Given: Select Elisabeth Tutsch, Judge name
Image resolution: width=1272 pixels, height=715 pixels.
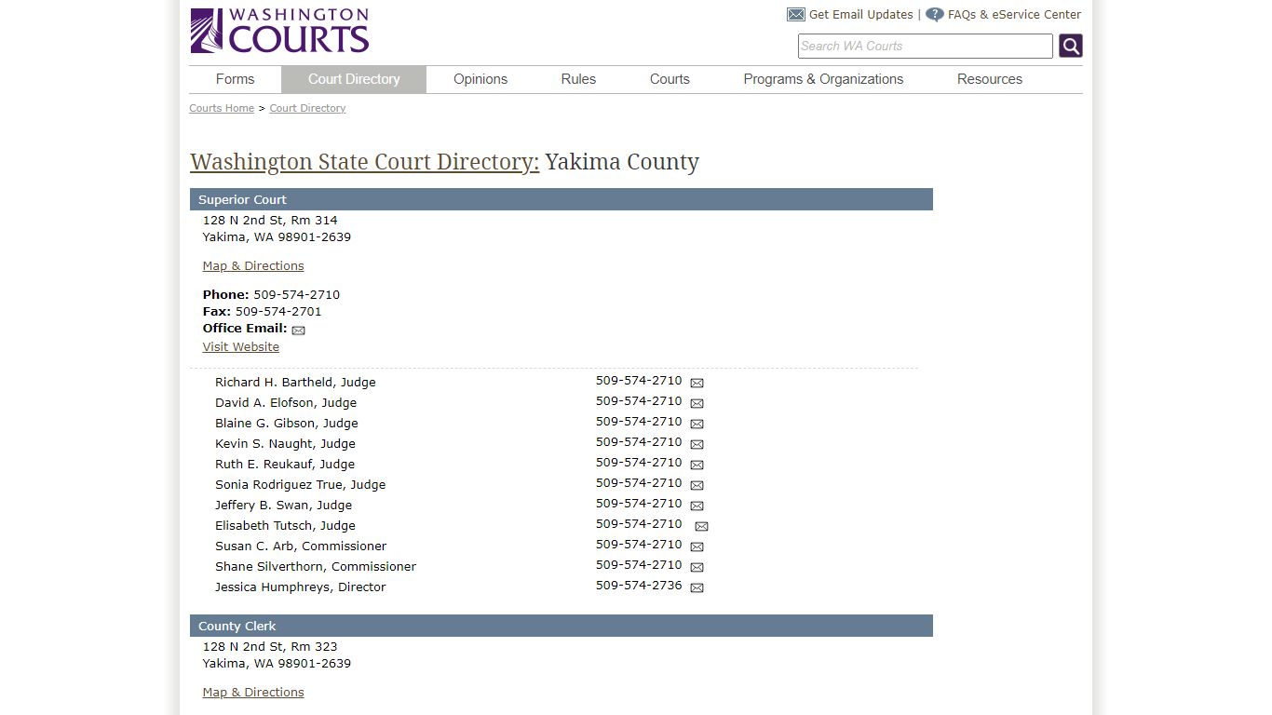Looking at the screenshot, I should tap(285, 526).
